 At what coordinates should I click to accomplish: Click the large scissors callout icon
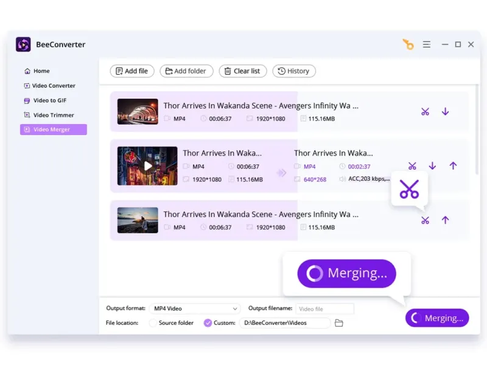(409, 189)
